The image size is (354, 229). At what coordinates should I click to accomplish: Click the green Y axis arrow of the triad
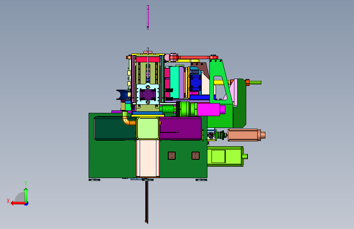(x=26, y=195)
